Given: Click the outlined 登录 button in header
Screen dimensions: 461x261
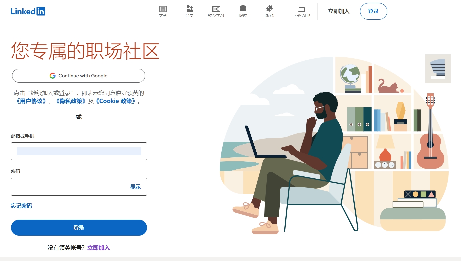Looking at the screenshot, I should click(x=373, y=11).
